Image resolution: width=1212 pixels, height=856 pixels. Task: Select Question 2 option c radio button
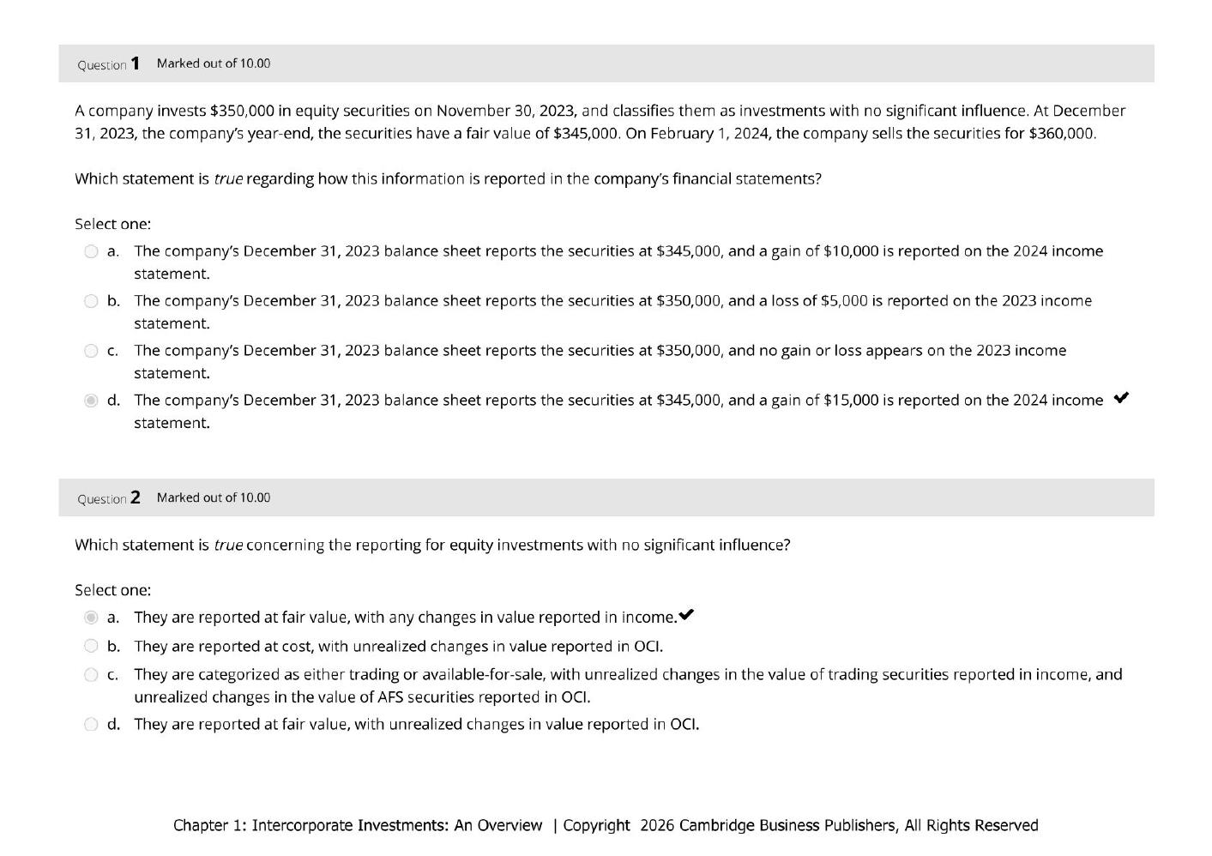91,675
